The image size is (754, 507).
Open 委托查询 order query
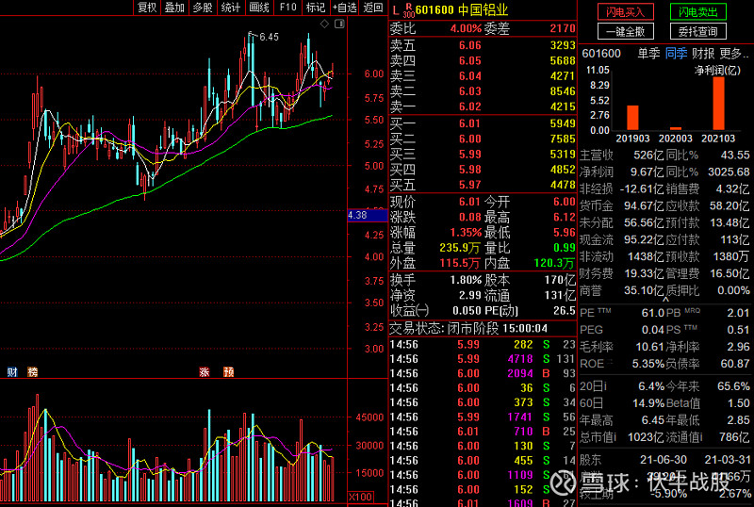[697, 32]
